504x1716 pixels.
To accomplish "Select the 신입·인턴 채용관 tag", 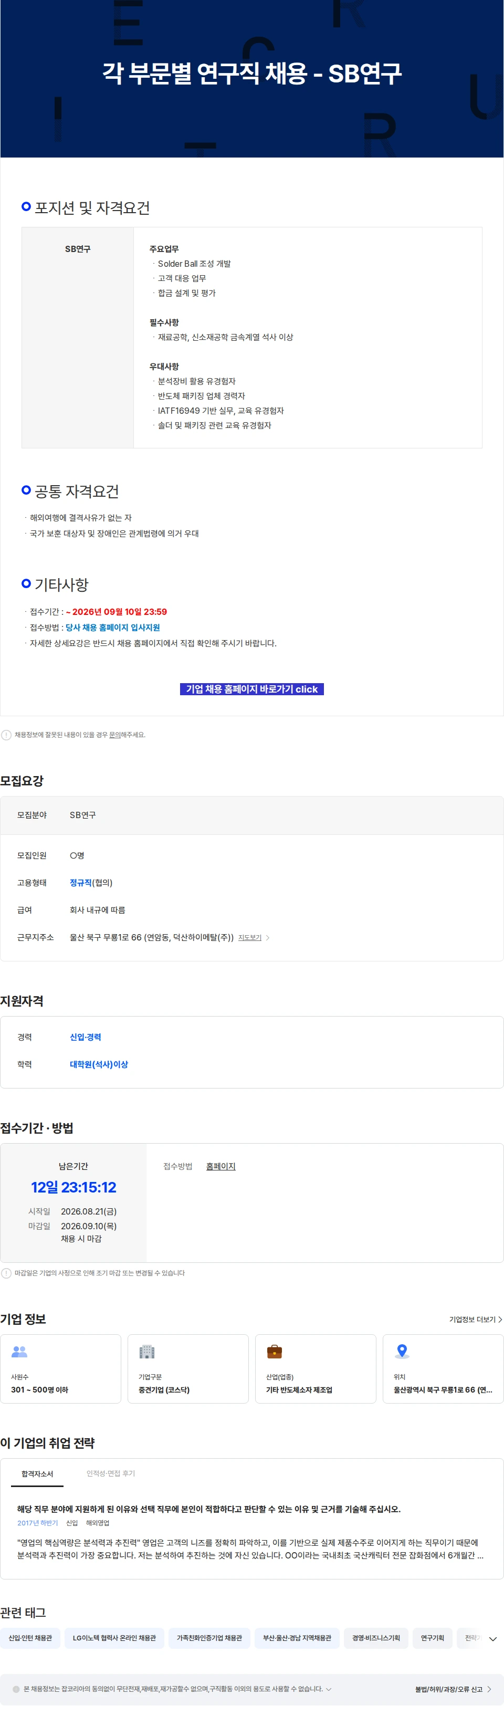I will (30, 1638).
